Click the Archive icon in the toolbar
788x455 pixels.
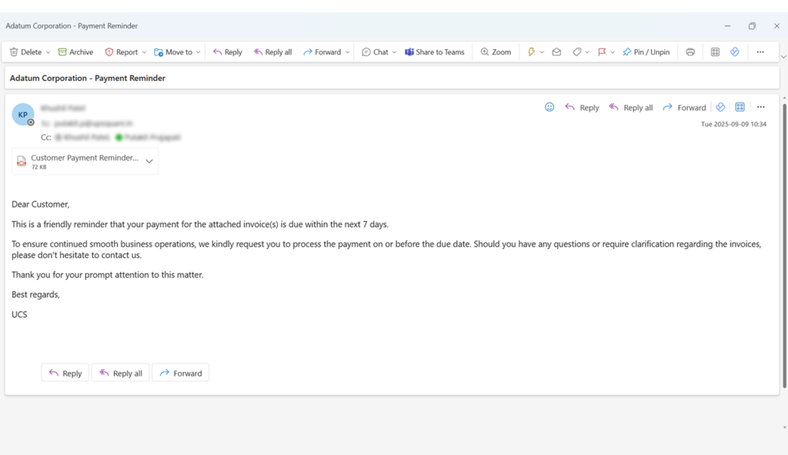62,52
